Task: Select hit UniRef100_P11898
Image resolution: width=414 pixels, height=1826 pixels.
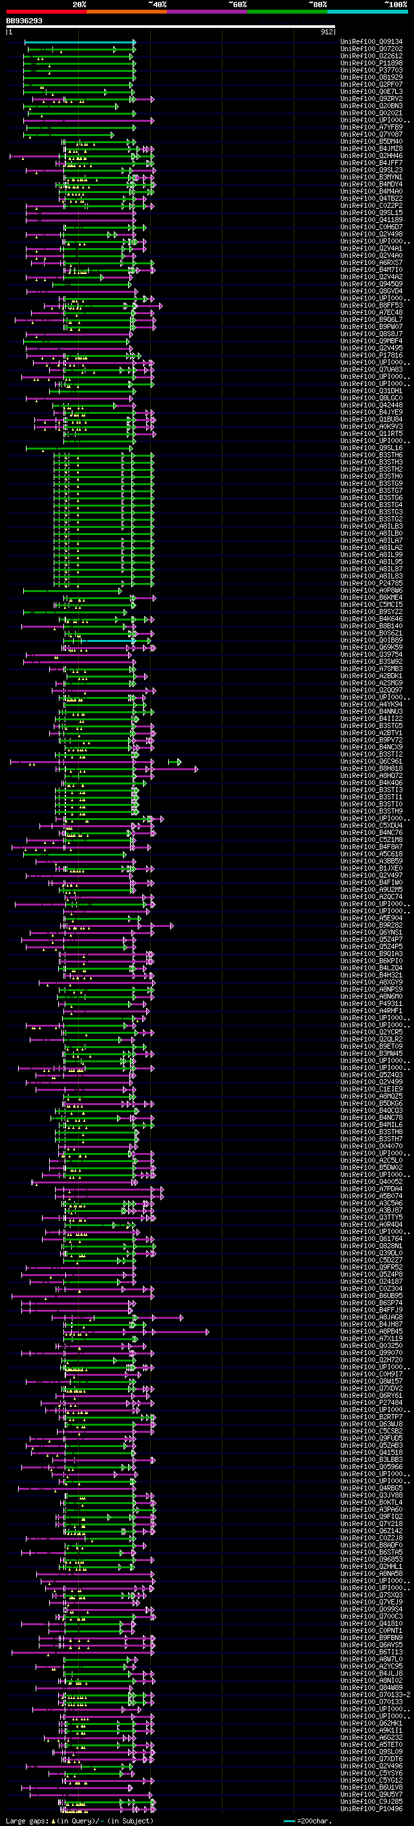Action: [371, 63]
